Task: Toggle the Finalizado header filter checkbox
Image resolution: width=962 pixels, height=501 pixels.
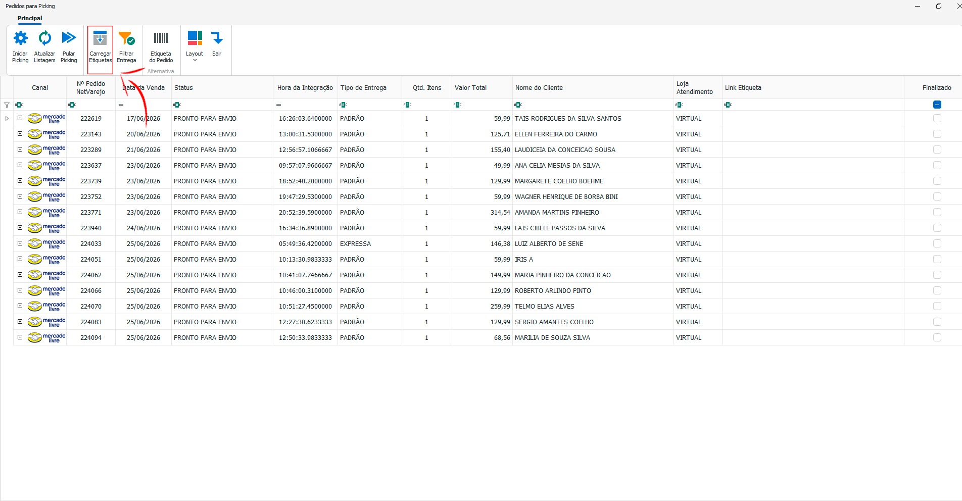Action: 937,105
